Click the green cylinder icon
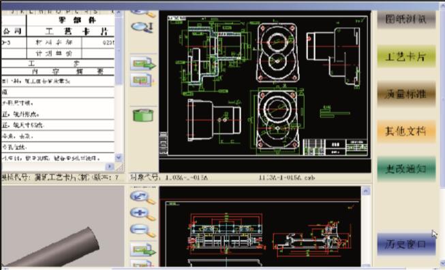 point(143,115)
